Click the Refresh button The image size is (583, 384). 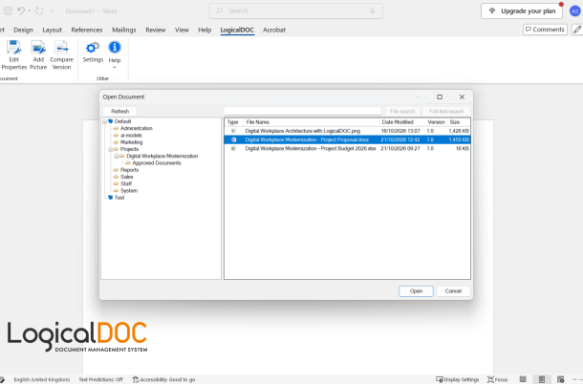click(119, 111)
